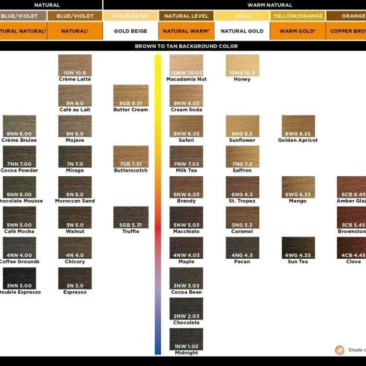
Task: Click the Natural Level tone label
Action: click(x=186, y=16)
